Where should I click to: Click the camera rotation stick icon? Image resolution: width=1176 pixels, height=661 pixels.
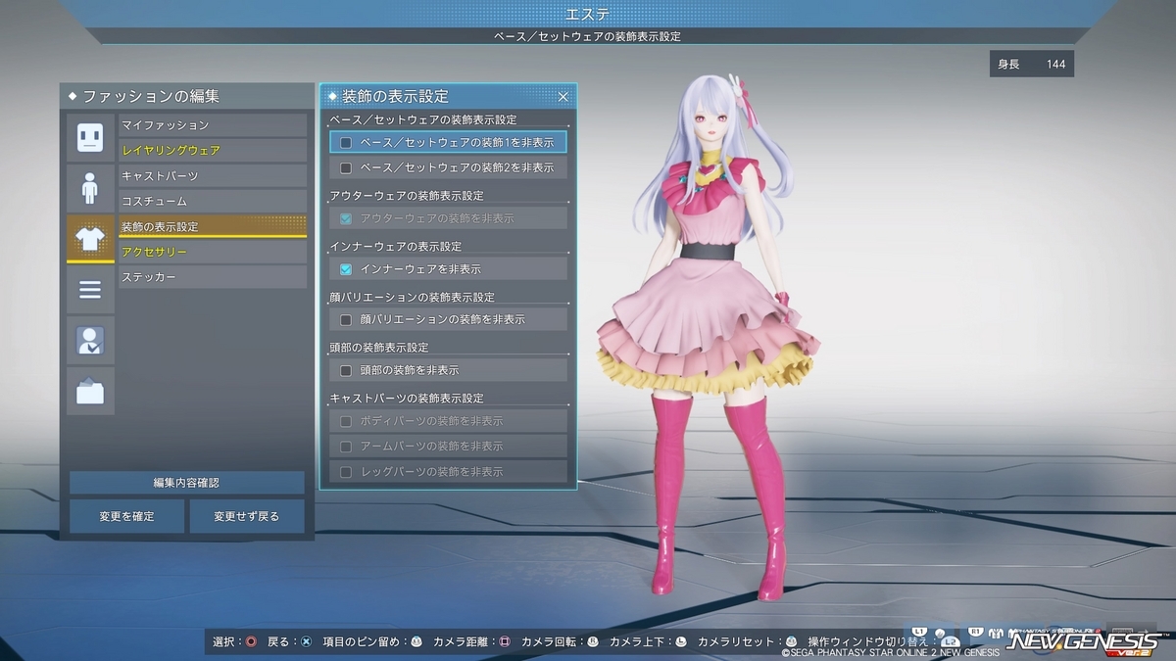pyautogui.click(x=593, y=642)
